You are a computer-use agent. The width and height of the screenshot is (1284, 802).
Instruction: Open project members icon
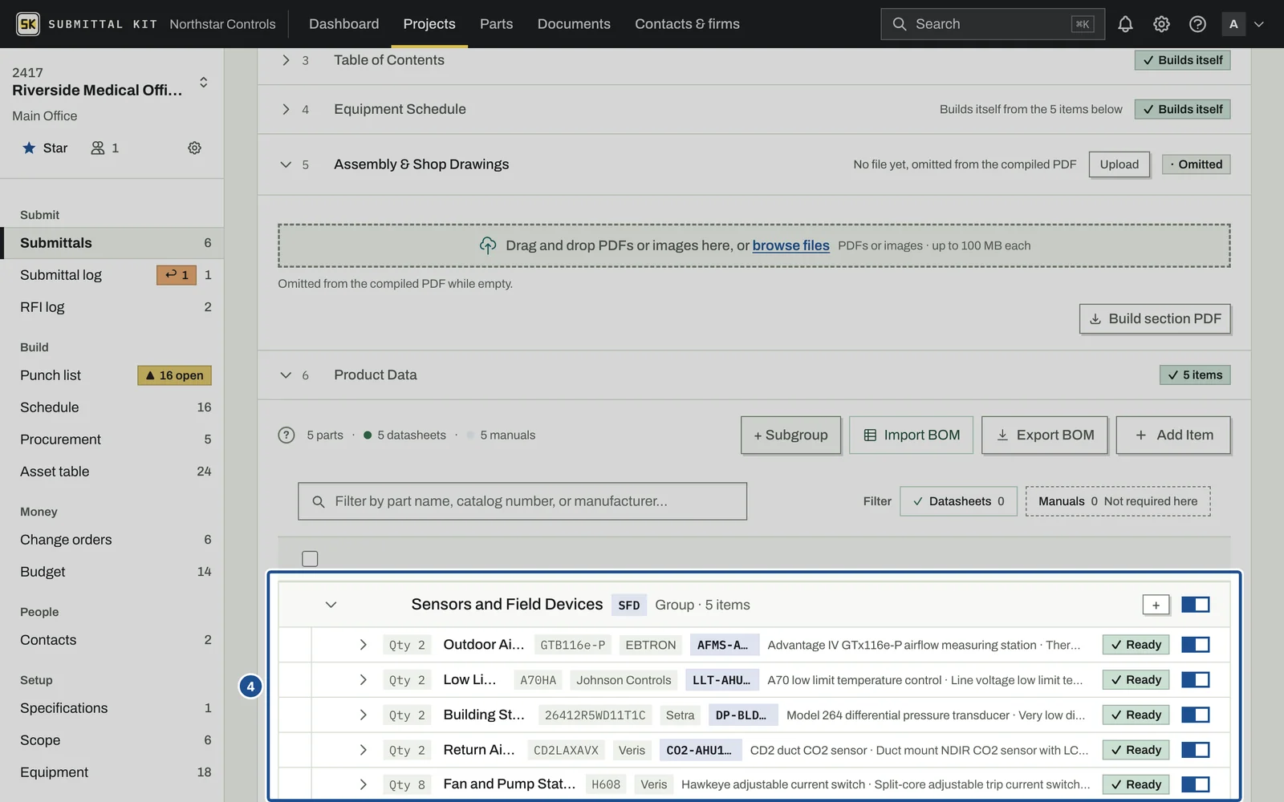tap(105, 148)
